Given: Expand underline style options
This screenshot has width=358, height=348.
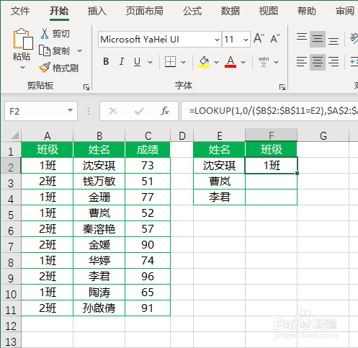Looking at the screenshot, I should point(151,62).
